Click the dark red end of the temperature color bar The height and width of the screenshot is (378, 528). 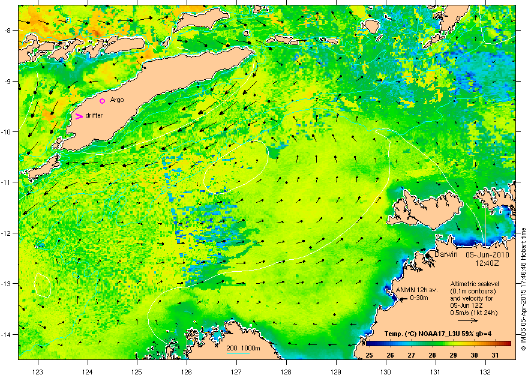click(508, 344)
